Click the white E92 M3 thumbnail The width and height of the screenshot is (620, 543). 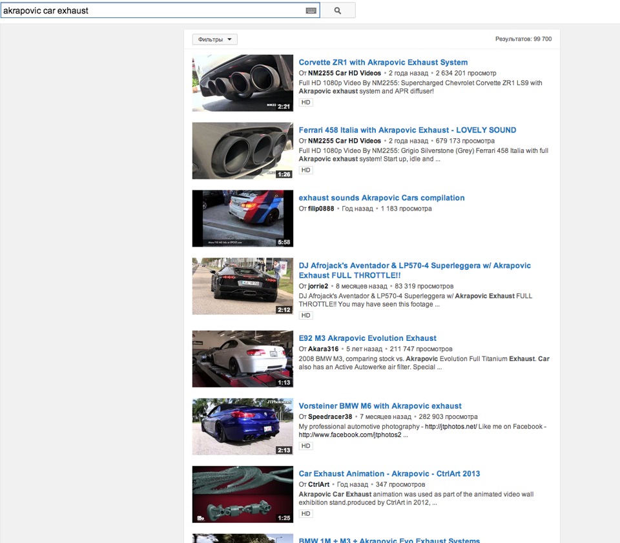click(x=243, y=359)
